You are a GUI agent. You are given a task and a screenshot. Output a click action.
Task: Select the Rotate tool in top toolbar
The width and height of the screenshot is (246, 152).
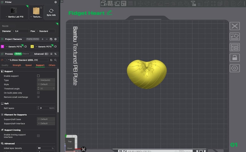[147, 3]
